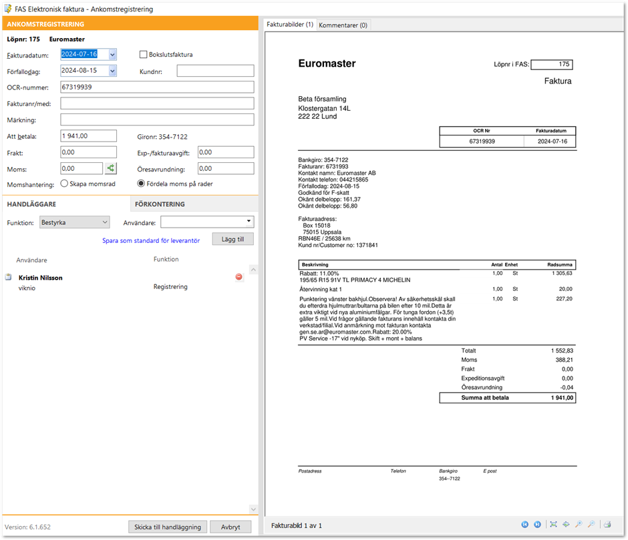Click the Moms amount field
The width and height of the screenshot is (628, 540).
pyautogui.click(x=82, y=168)
